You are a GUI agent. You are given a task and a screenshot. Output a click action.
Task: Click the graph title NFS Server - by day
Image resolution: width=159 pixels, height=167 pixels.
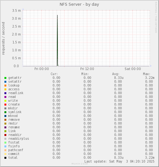click(79, 4)
